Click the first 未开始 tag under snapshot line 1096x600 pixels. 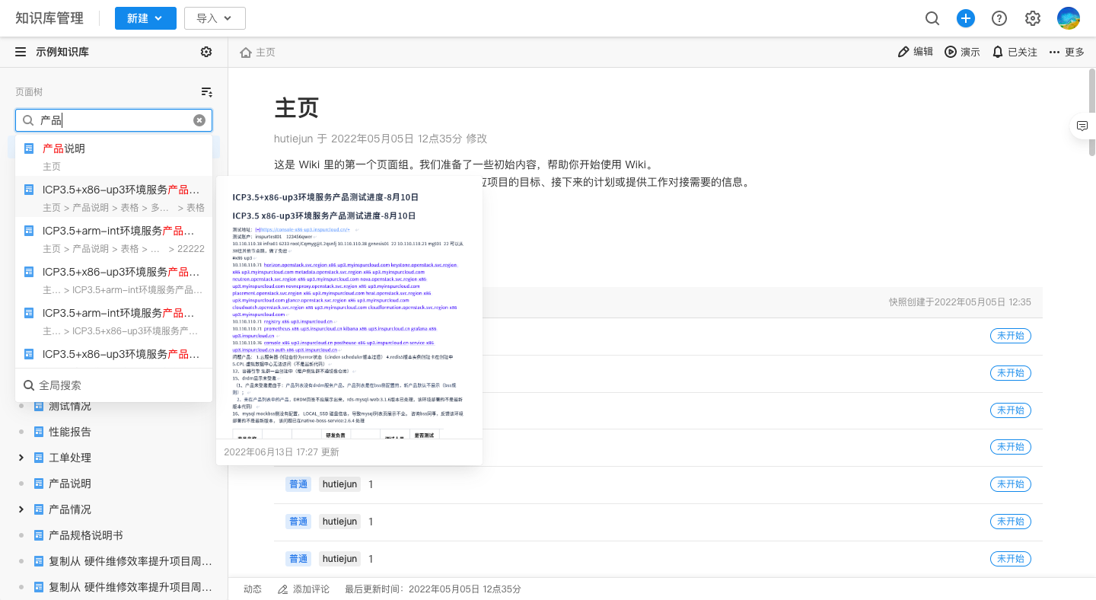tap(1011, 336)
